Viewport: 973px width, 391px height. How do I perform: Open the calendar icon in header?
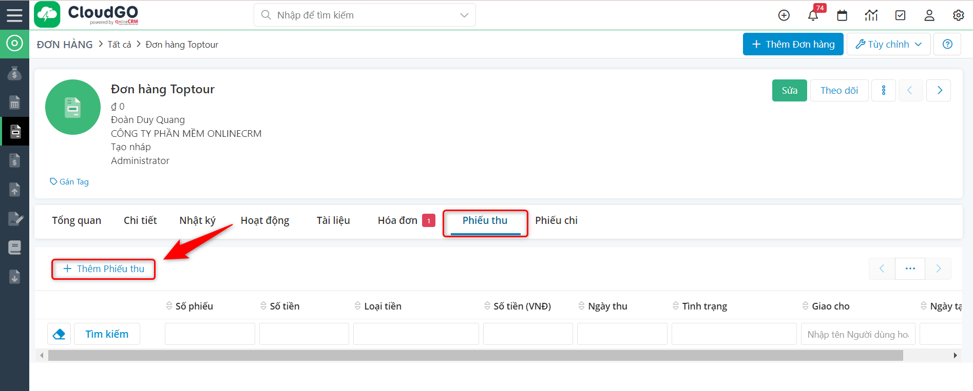[x=842, y=15]
